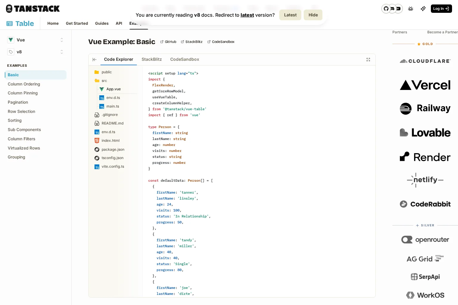Click the Vue logo in the framework selector

11,40
